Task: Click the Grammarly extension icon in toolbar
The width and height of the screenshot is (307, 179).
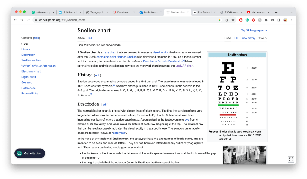Action: click(x=247, y=20)
